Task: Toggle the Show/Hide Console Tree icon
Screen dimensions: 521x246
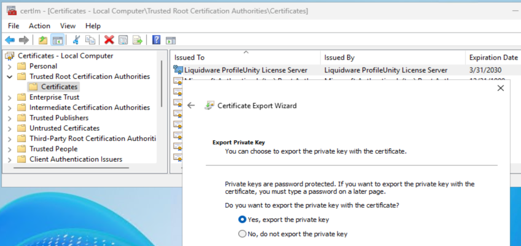Action: point(58,41)
